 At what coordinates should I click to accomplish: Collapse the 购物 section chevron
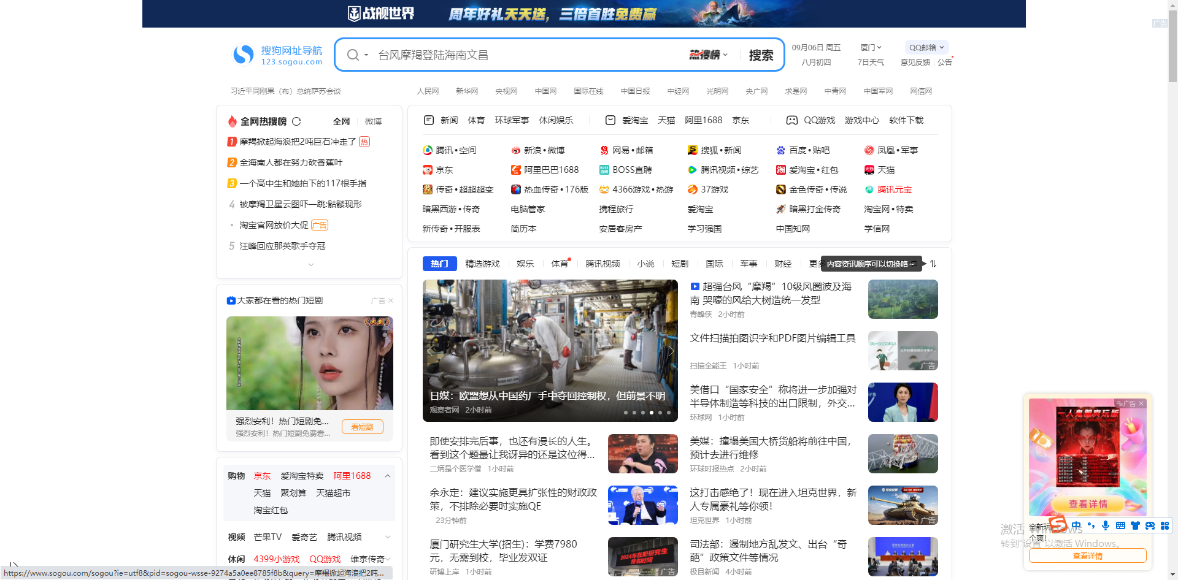click(x=388, y=476)
